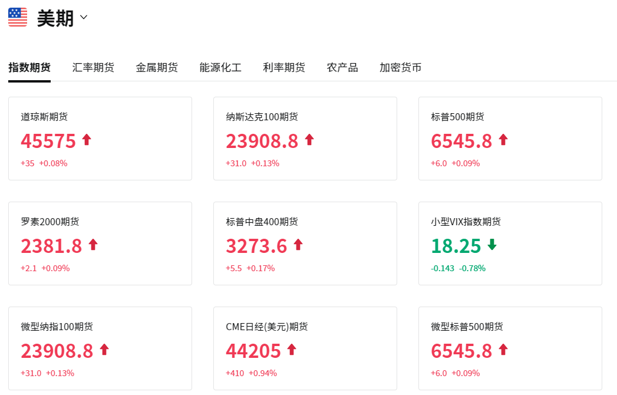This screenshot has height=395, width=617.
Task: Open the 农产品 tab
Action: pos(342,67)
